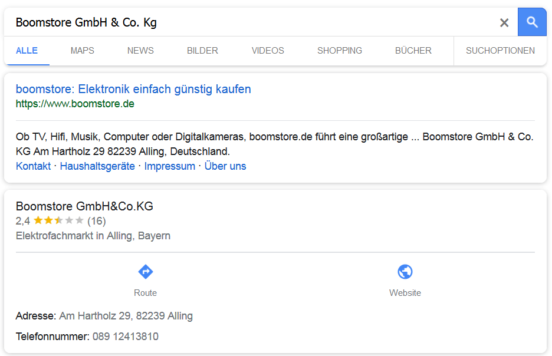Select the Bilder tab
The height and width of the screenshot is (356, 552).
202,51
